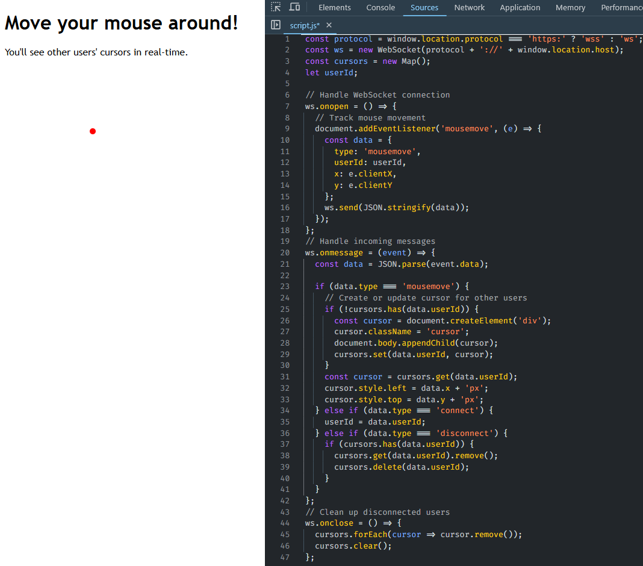Click the 'ws.onmessage' code on line 20
Image resolution: width=643 pixels, height=566 pixels.
pyautogui.click(x=334, y=253)
